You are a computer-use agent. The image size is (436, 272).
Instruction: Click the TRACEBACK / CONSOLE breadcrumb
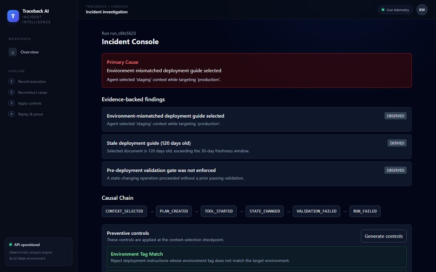107,6
